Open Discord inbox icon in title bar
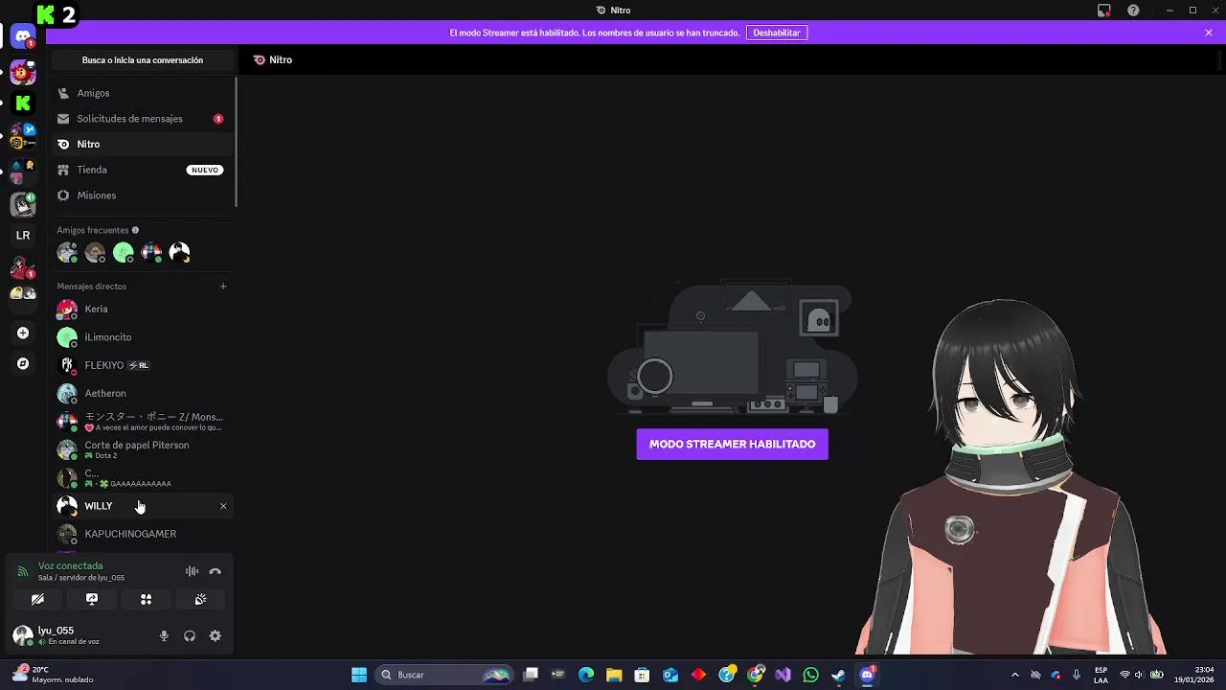This screenshot has height=690, width=1226. click(1104, 11)
